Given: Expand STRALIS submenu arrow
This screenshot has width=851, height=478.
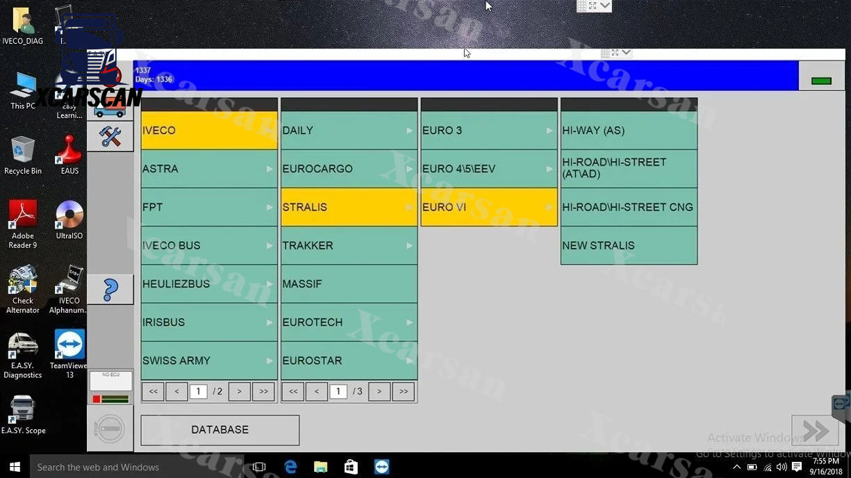Looking at the screenshot, I should 409,207.
